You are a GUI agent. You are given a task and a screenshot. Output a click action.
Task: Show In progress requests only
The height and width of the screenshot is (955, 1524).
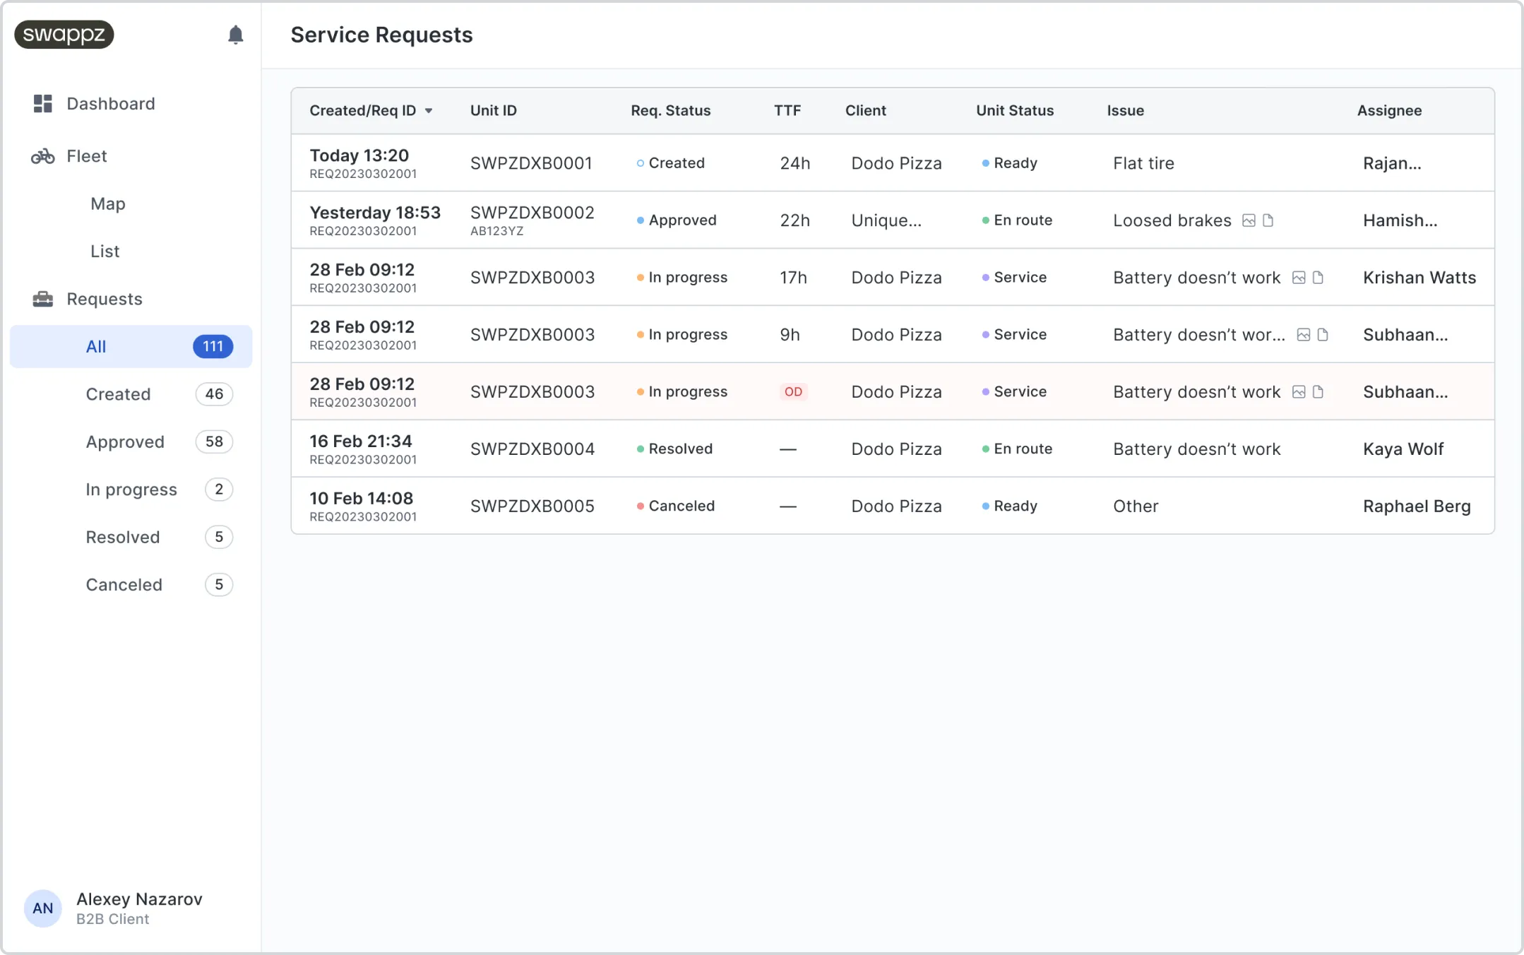131,490
